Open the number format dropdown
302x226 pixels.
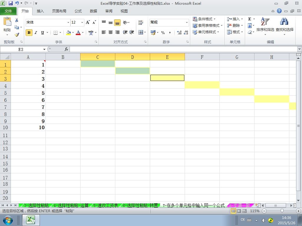pyautogui.click(x=187, y=22)
